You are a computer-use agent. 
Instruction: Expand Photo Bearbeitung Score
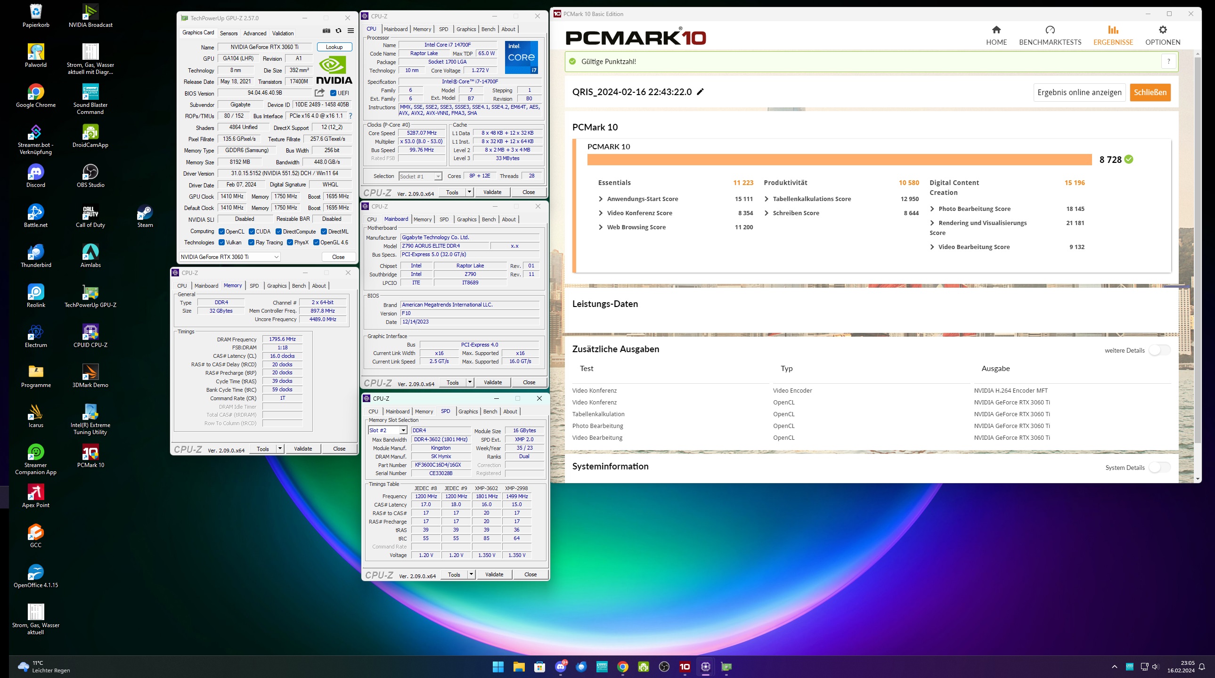932,209
